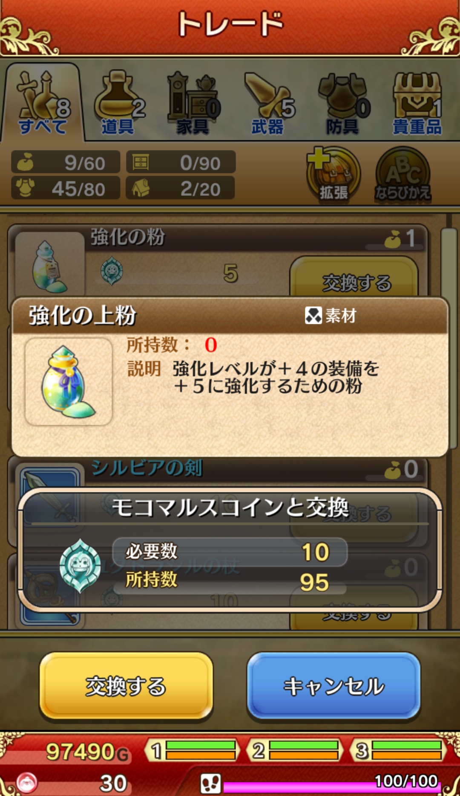Tap the 素材 material category icon
Viewport: 460px width, 796px height.
click(313, 316)
